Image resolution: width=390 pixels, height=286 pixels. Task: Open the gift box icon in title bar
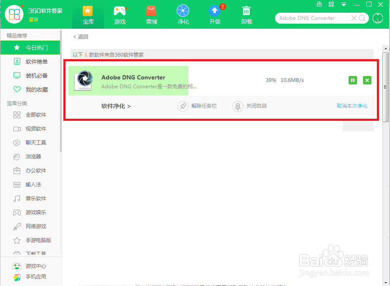point(319,4)
